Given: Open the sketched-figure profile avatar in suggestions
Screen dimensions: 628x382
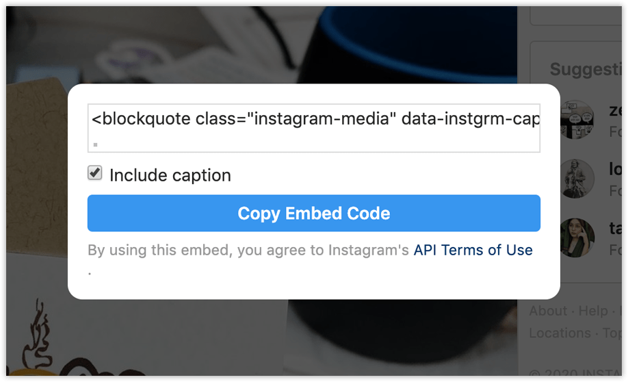Looking at the screenshot, I should pos(577,179).
